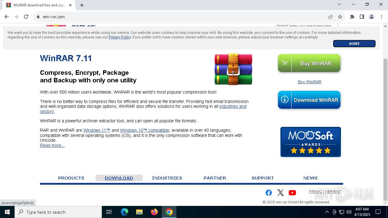Bookmark this tab with the star icon
The height and width of the screenshot is (218, 388).
coord(340,17)
